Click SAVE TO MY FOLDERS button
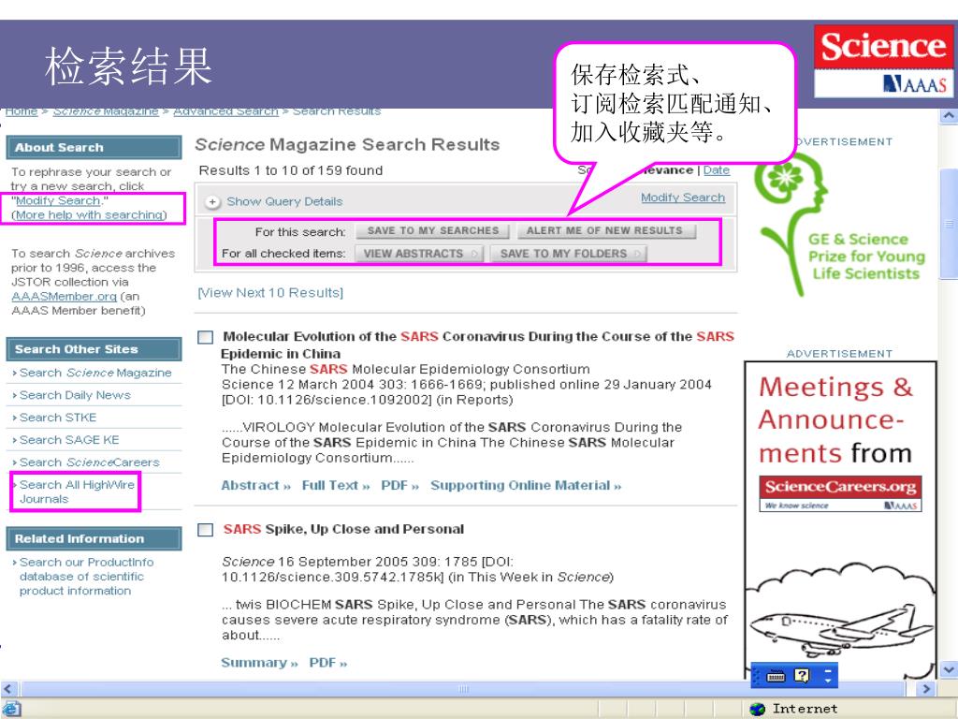Viewport: 958px width, 719px height. [x=568, y=253]
